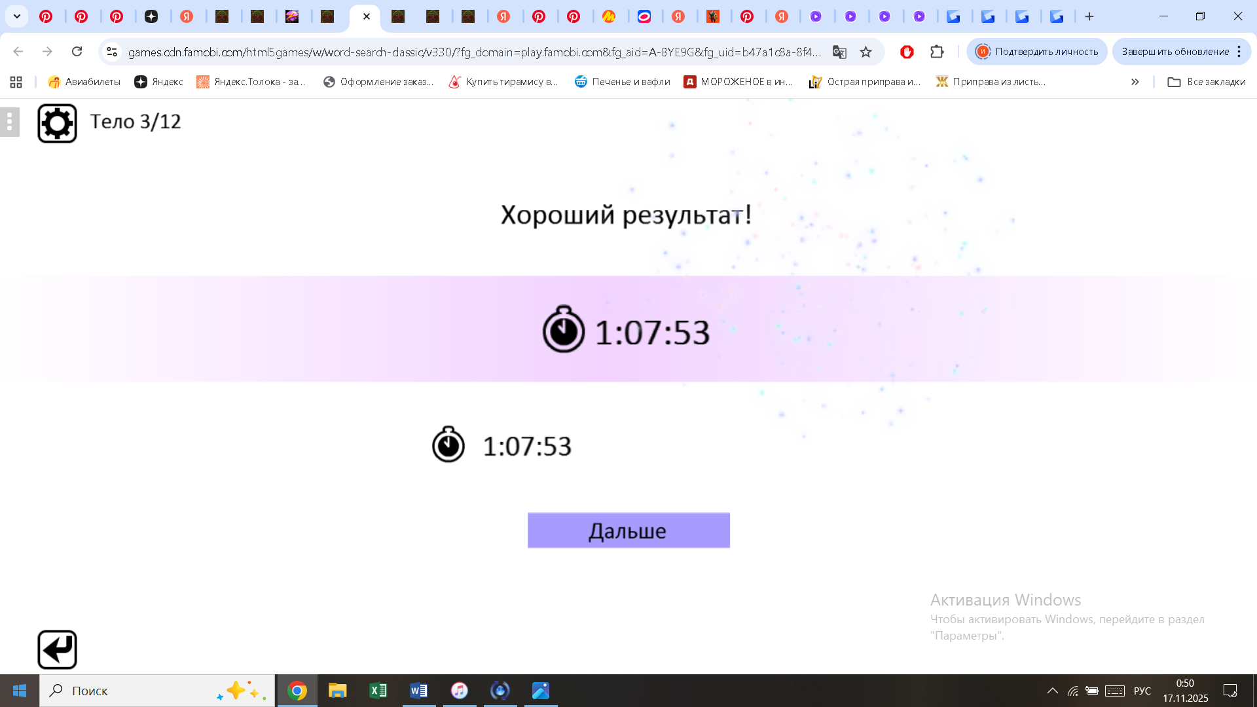Open the tab search chevron at top left
This screenshot has width=1257, height=707.
(x=18, y=16)
